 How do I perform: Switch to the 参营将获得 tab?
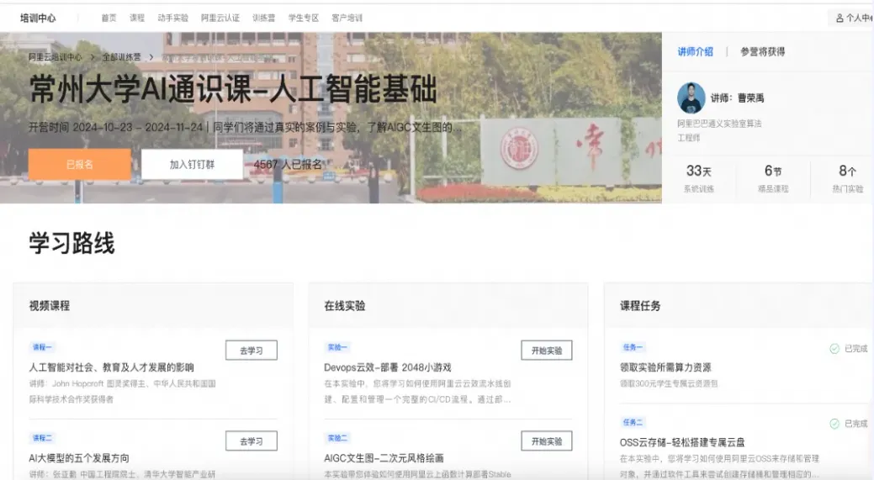pyautogui.click(x=762, y=52)
